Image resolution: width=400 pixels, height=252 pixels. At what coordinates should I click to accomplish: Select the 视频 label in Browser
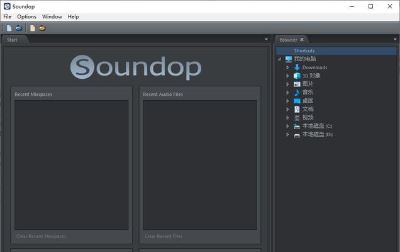[x=308, y=118]
